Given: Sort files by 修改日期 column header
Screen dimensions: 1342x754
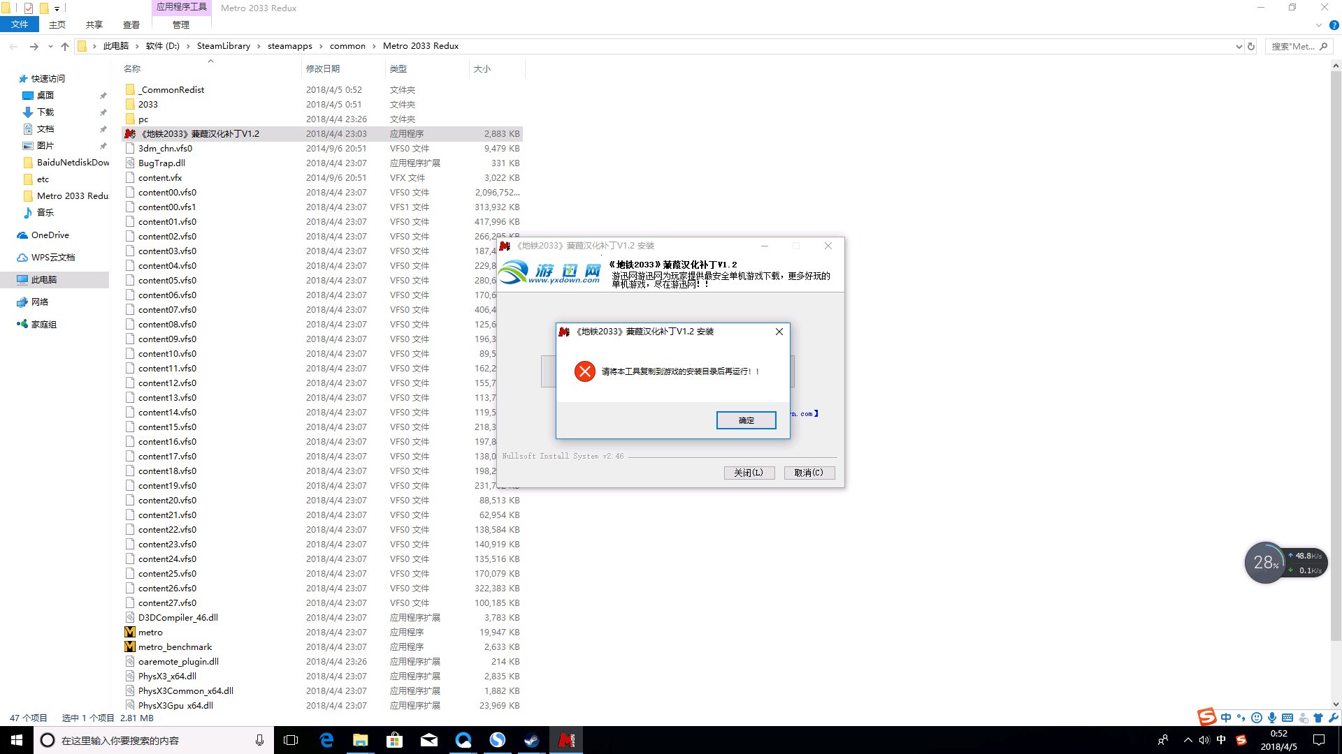Looking at the screenshot, I should coord(323,68).
